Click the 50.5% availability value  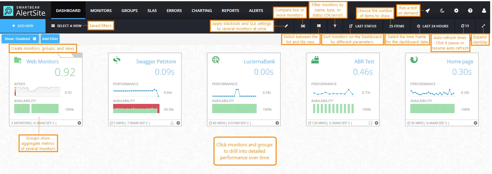pos(169,109)
